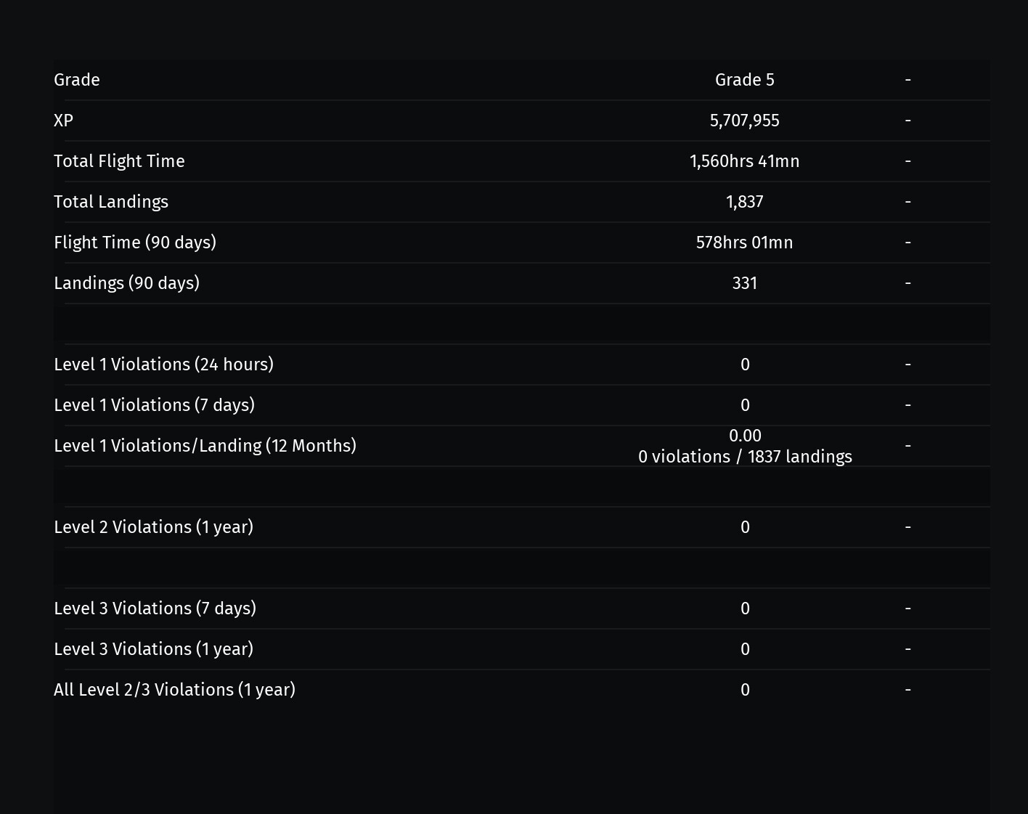Select Level 3 Violations (7 days) label

(155, 609)
